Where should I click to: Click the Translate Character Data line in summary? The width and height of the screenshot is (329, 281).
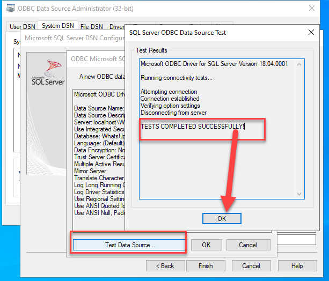tap(99, 178)
